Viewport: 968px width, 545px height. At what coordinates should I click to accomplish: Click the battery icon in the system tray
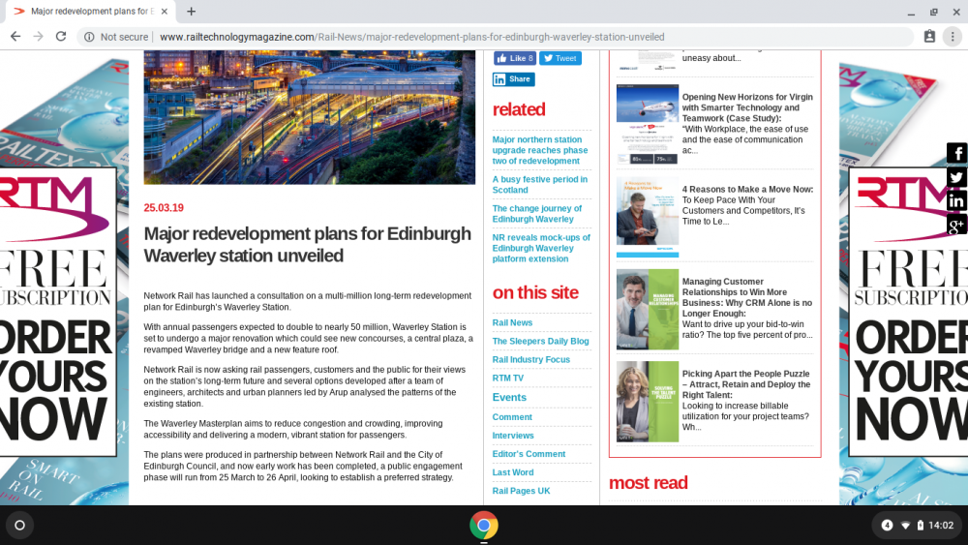(920, 526)
